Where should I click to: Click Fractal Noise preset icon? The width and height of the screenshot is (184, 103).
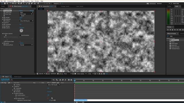[x=170, y=40]
